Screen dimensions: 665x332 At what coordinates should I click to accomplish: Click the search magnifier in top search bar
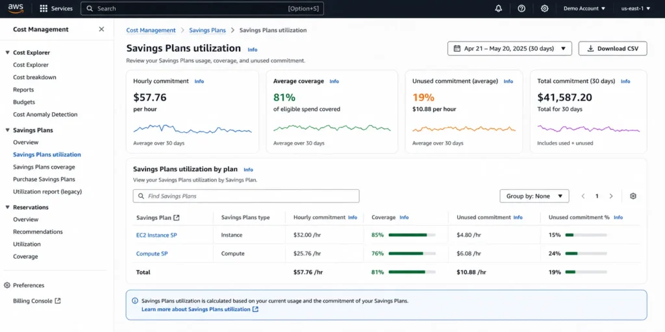click(x=89, y=8)
